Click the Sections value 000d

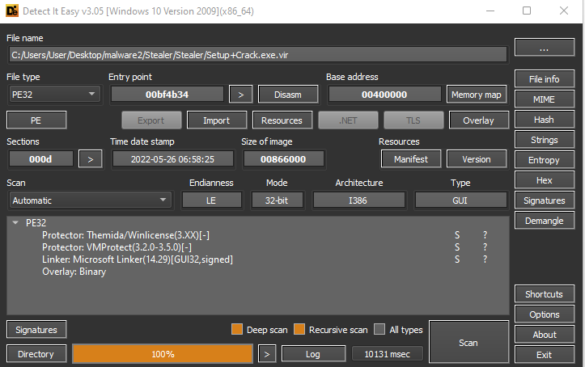[41, 159]
